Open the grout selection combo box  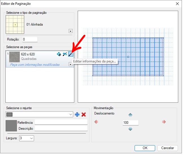pos(39,114)
